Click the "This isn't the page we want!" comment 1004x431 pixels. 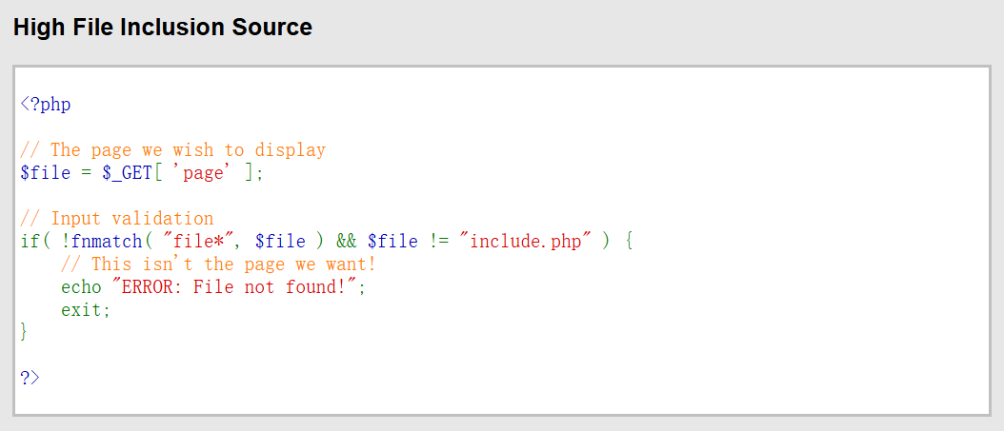tap(218, 264)
